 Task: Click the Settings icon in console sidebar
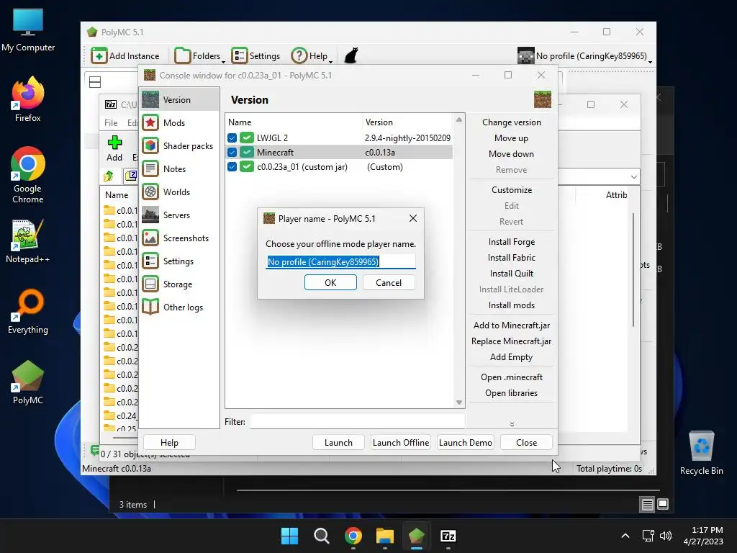coord(150,261)
